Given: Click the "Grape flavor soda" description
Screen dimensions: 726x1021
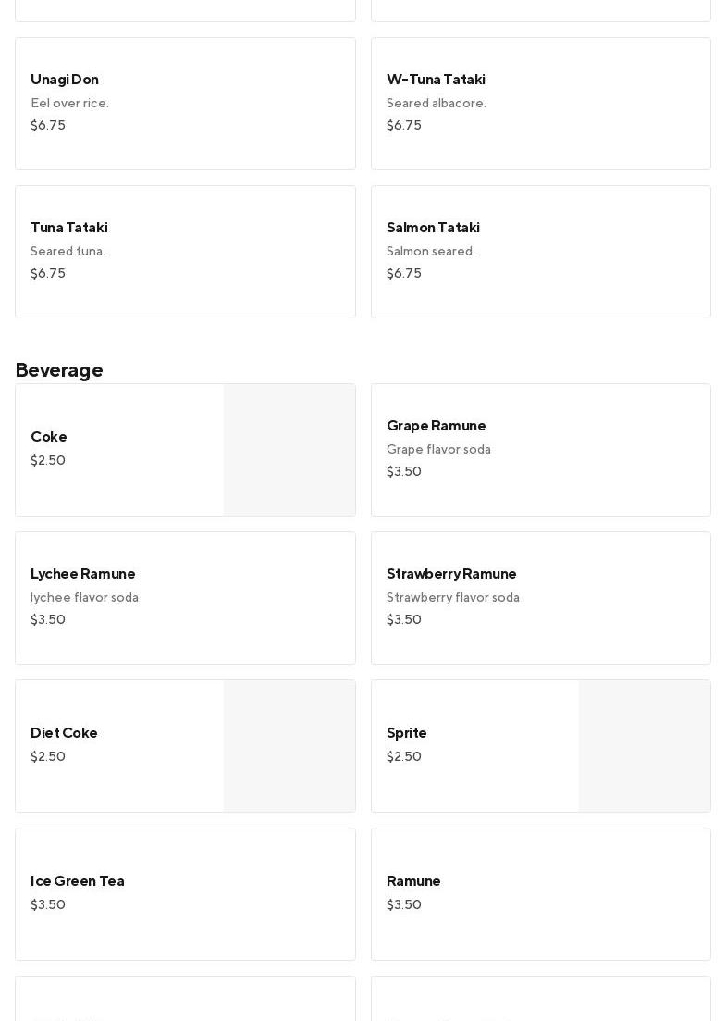Looking at the screenshot, I should pos(438,450).
